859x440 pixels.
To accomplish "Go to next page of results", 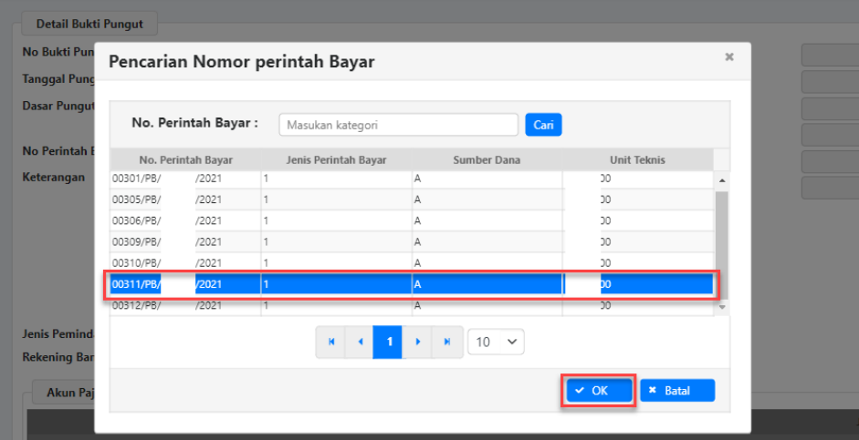I will click(417, 342).
